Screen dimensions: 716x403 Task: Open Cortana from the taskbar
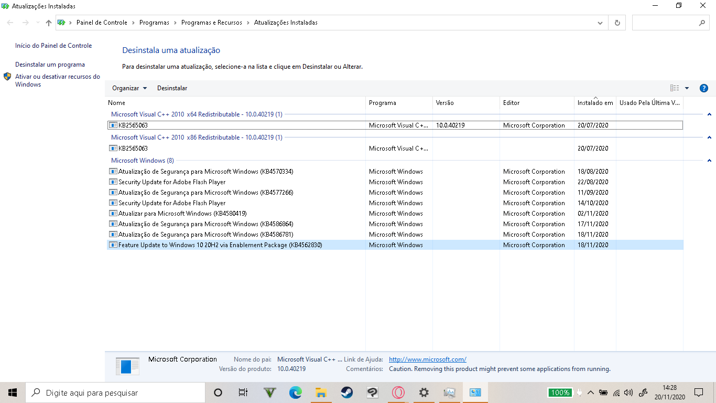pos(218,393)
